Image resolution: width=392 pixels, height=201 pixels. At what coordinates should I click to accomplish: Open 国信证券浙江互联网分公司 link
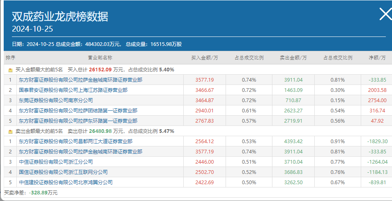63,172
